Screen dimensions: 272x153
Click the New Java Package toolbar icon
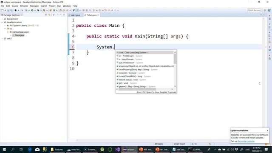pyautogui.click(x=50, y=10)
